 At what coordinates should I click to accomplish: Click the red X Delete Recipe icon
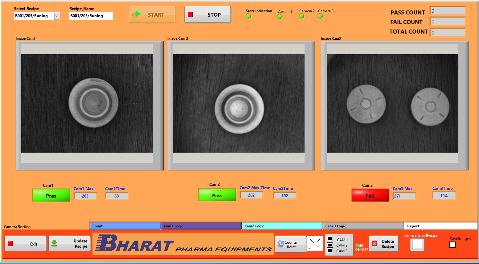(x=375, y=244)
